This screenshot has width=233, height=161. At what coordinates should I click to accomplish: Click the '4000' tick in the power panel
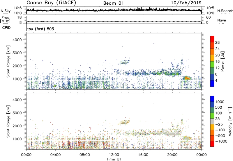click(17, 40)
